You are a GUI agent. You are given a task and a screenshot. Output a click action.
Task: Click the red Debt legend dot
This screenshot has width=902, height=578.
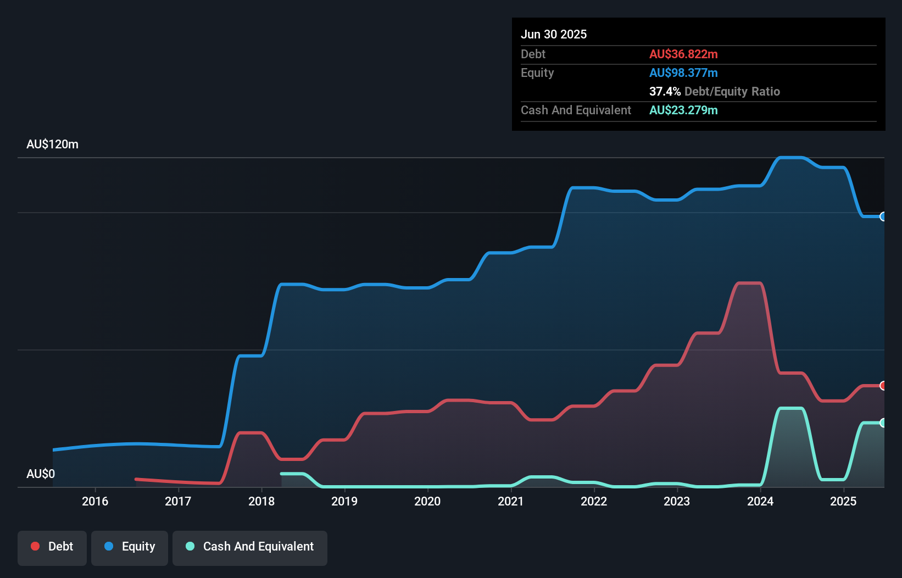35,546
